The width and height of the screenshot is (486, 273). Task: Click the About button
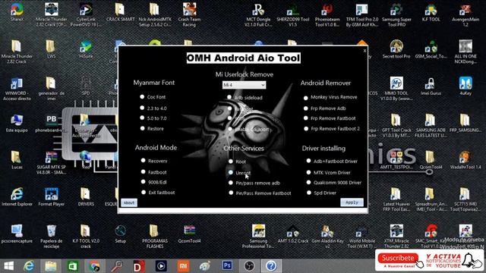point(129,202)
